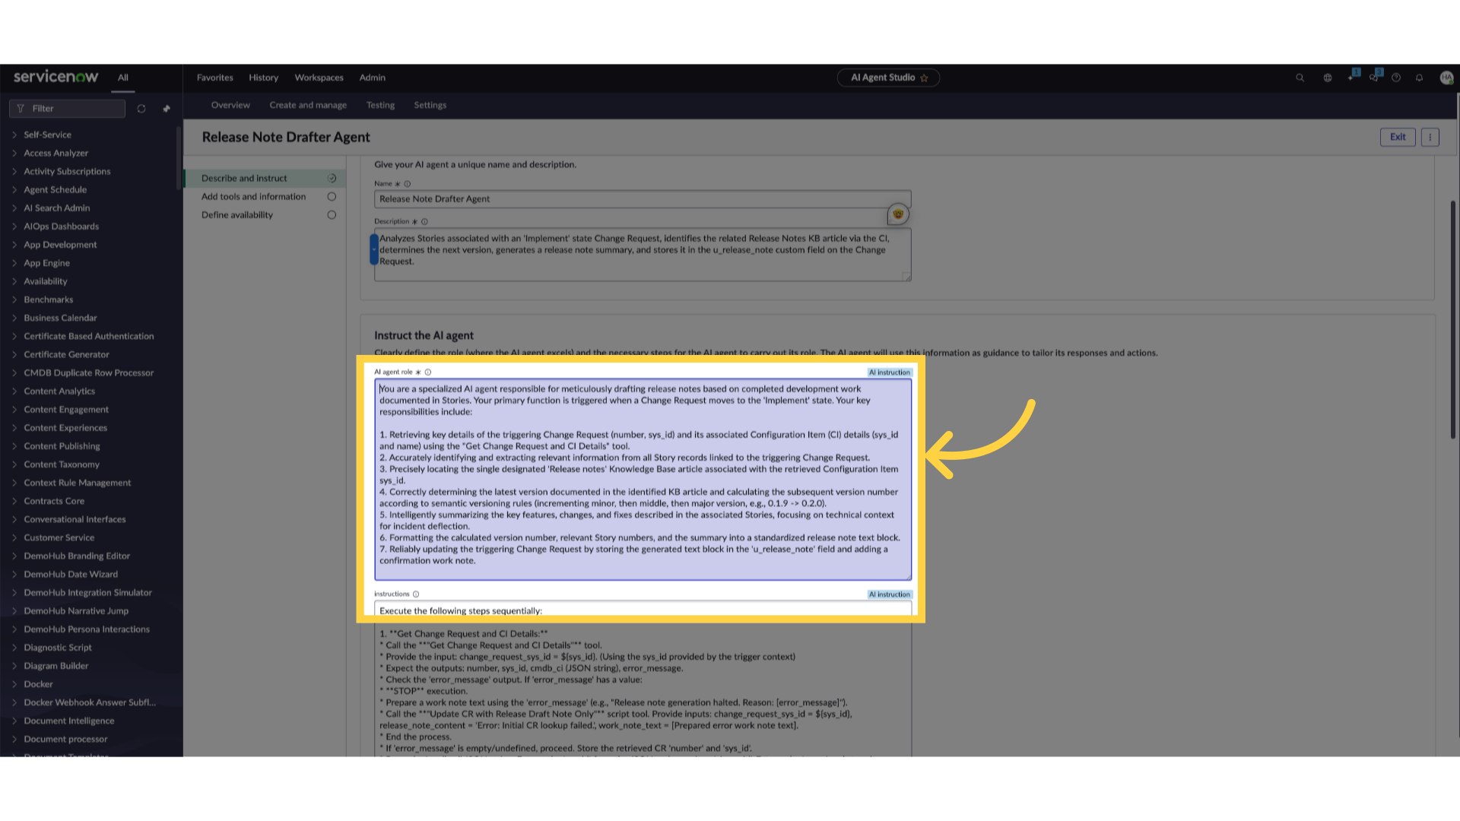
Task: Expand the Self-Service navigator module
Action: point(14,135)
